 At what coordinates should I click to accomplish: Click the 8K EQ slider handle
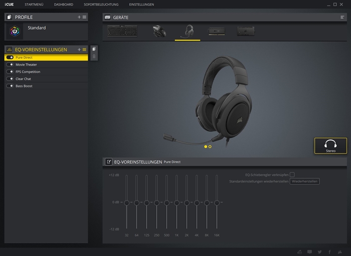207,203
